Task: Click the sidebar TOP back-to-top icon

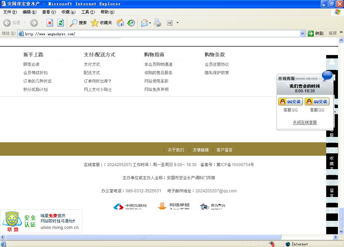Action: point(332,224)
